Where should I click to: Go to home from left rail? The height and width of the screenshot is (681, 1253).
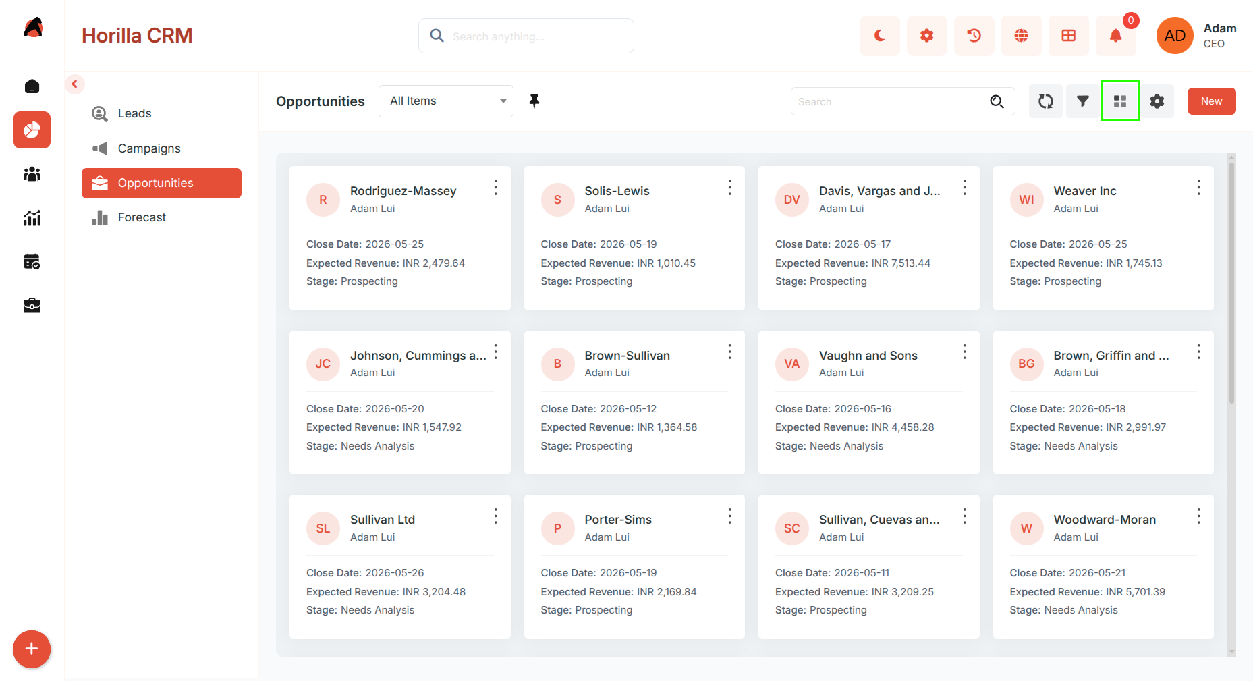click(32, 86)
